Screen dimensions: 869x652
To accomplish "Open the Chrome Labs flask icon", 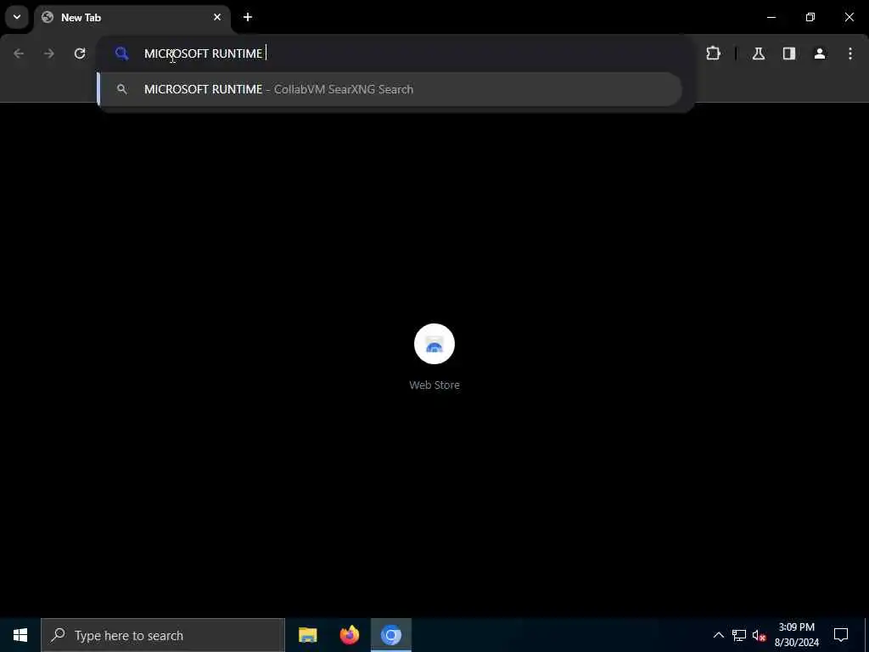I will [759, 53].
